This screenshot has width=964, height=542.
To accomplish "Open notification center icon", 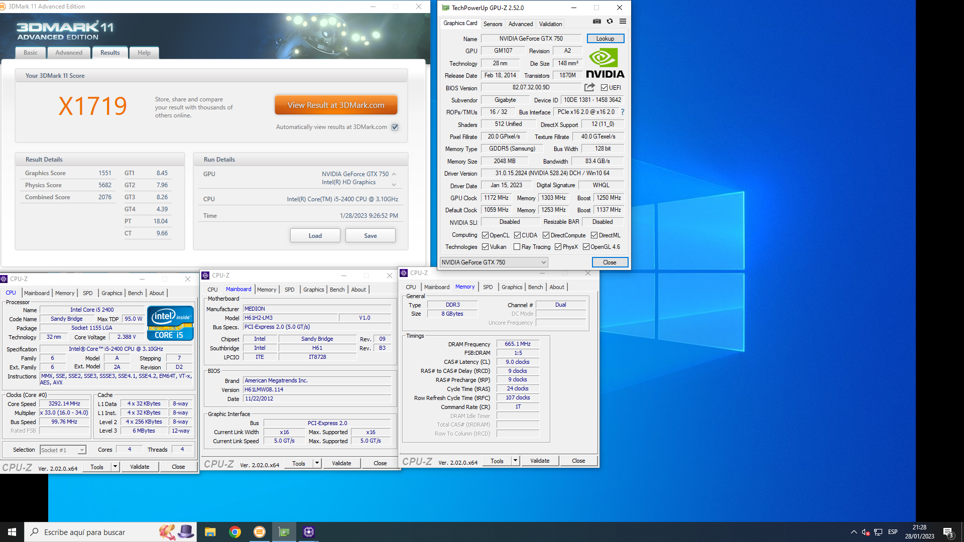I will 948,532.
